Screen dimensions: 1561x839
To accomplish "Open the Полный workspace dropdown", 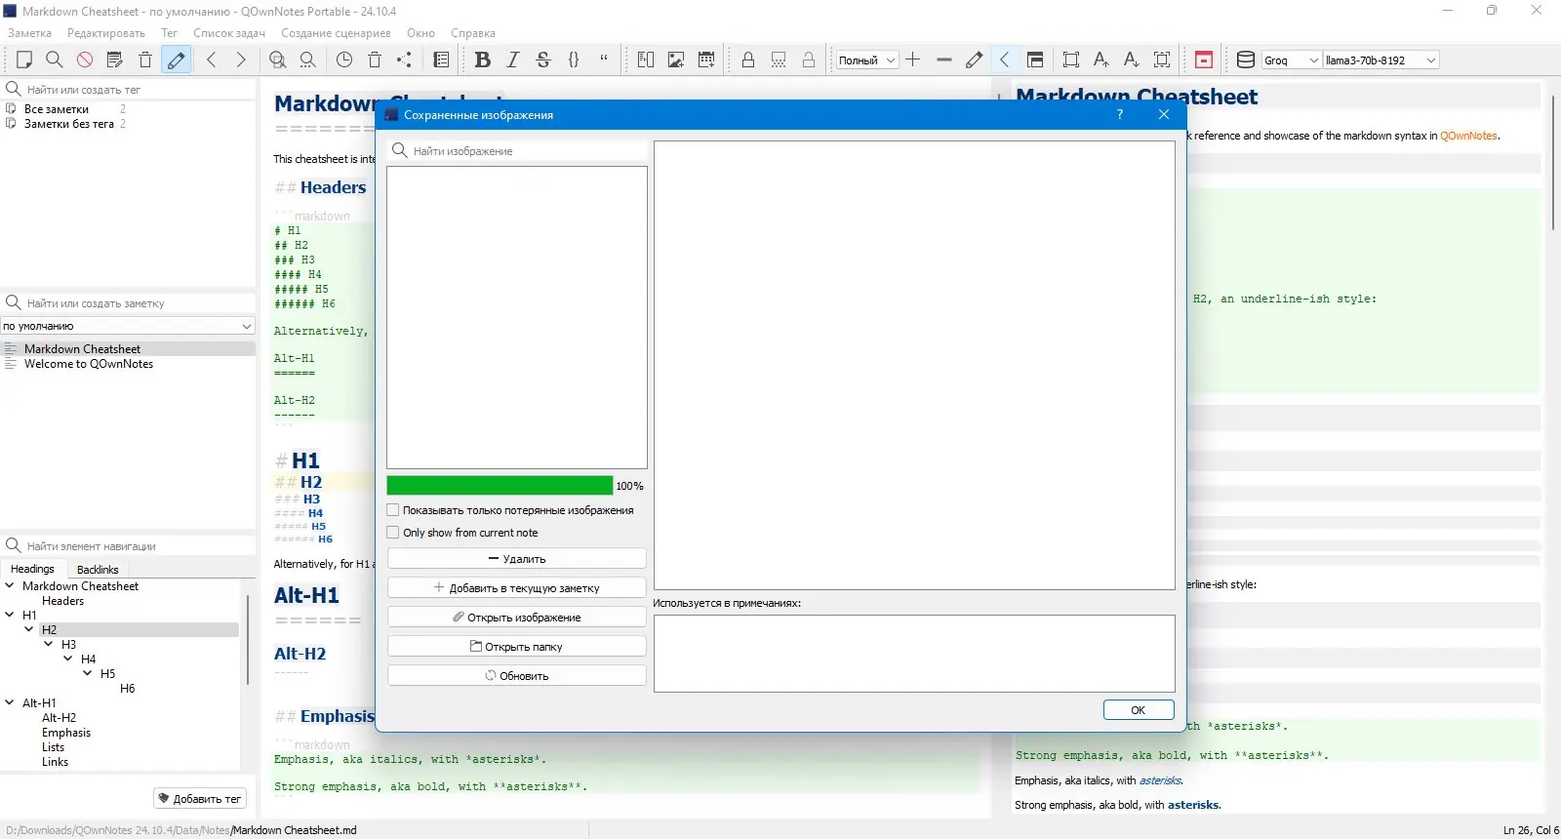I will (866, 60).
